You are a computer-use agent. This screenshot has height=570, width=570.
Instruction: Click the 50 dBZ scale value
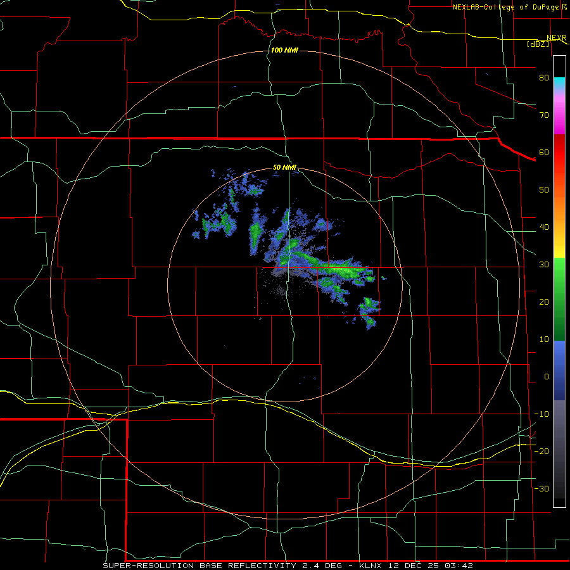(x=544, y=190)
